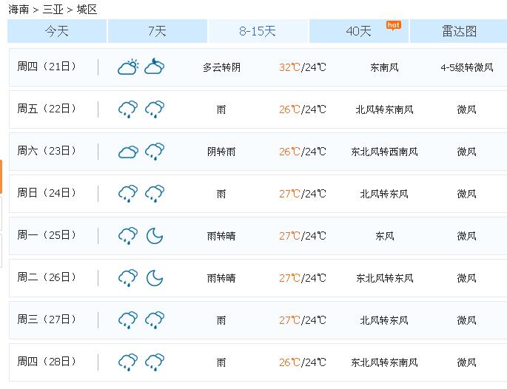Image resolution: width=507 pixels, height=389 pixels.
Task: Click 三亚 breadcrumb link
Action: point(53,10)
